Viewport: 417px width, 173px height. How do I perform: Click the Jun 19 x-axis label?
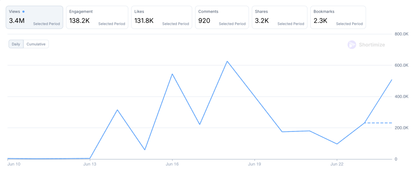[254, 164]
